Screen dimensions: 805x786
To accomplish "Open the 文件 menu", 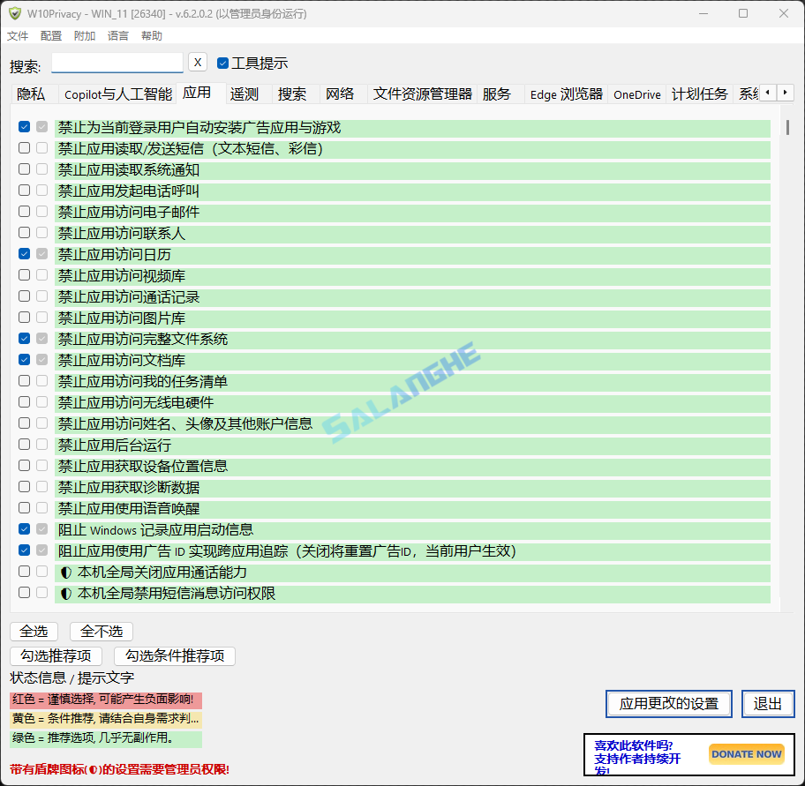I will 18,36.
